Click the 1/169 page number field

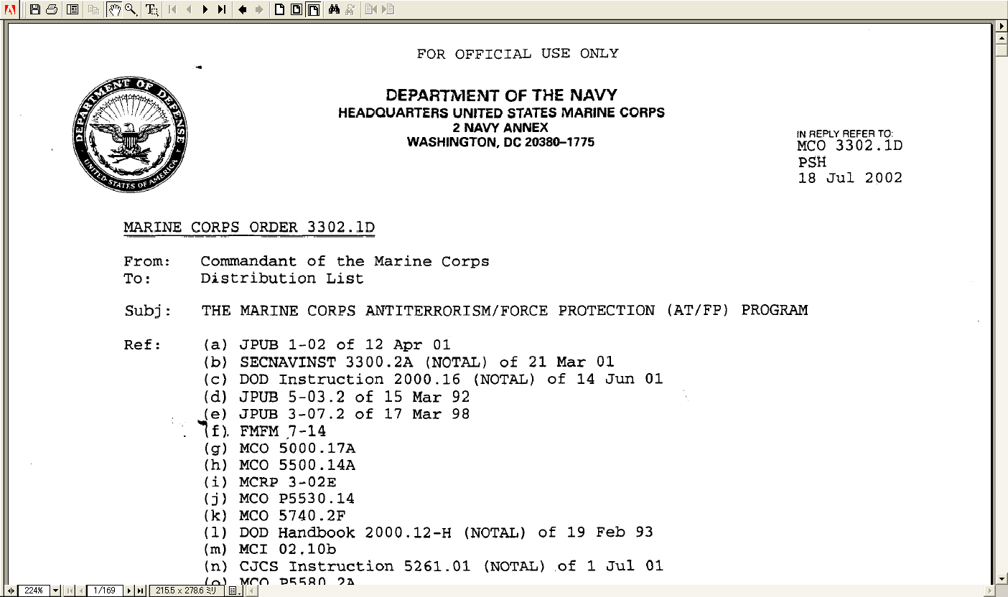105,591
